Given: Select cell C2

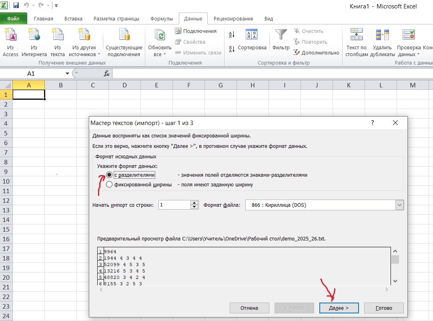Looking at the screenshot, I should (93, 104).
